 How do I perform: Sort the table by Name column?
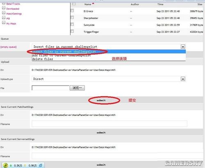coord(88,5)
